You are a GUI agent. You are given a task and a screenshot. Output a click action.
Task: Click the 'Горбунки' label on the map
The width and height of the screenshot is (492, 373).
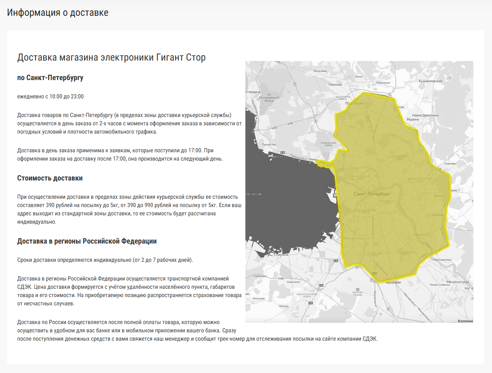click(259, 276)
